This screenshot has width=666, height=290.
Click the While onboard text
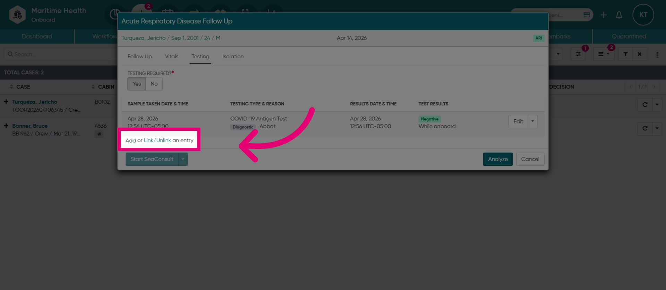(x=437, y=127)
